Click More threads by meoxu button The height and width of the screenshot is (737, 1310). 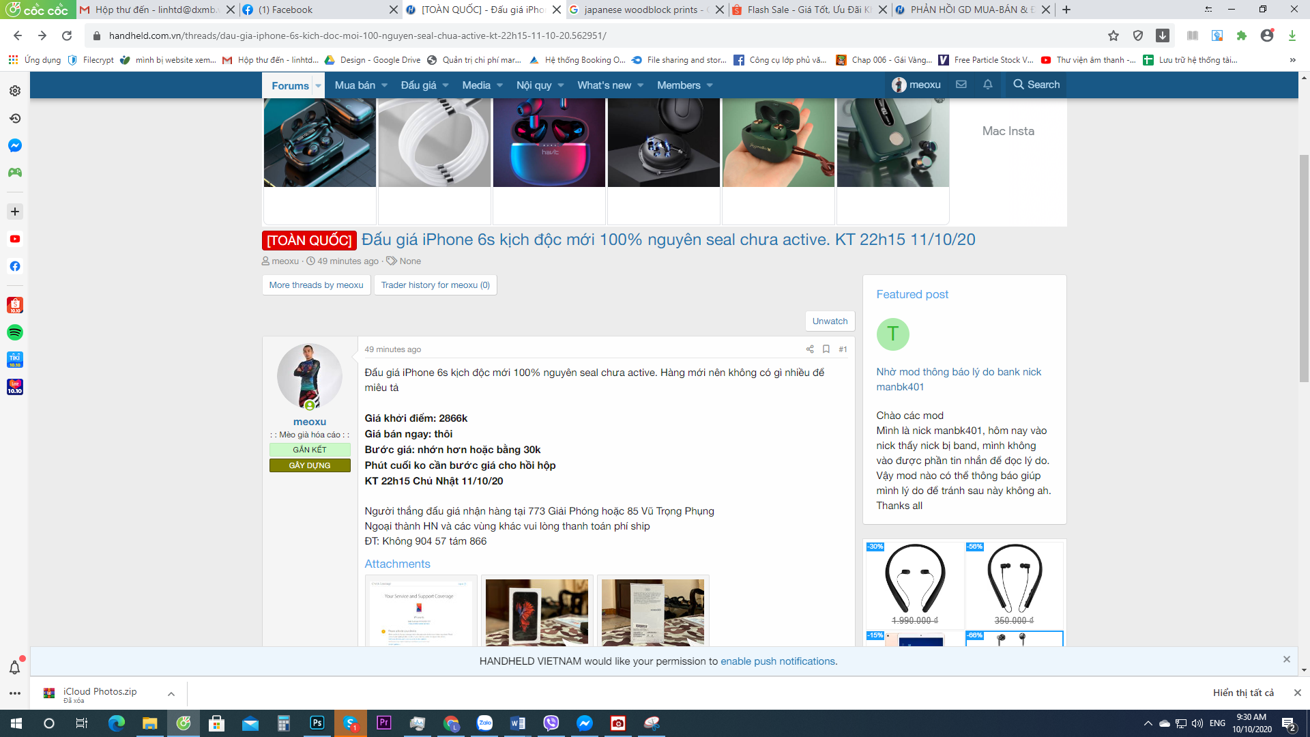[316, 285]
